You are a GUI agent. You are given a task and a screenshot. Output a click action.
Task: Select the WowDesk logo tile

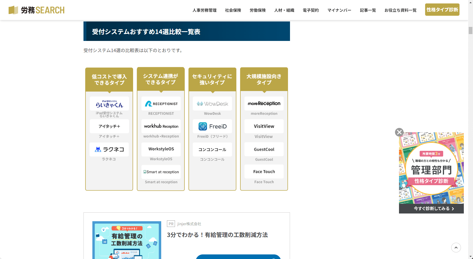[212, 104]
